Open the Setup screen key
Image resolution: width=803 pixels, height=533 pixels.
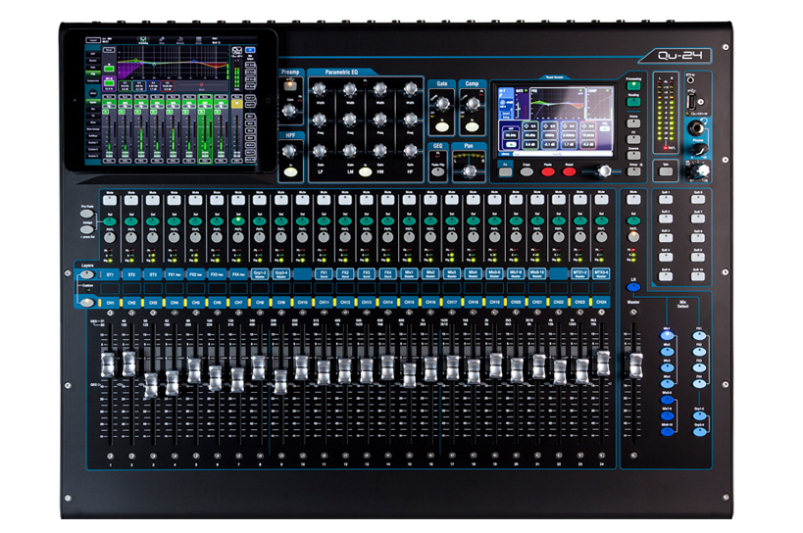coord(633,171)
